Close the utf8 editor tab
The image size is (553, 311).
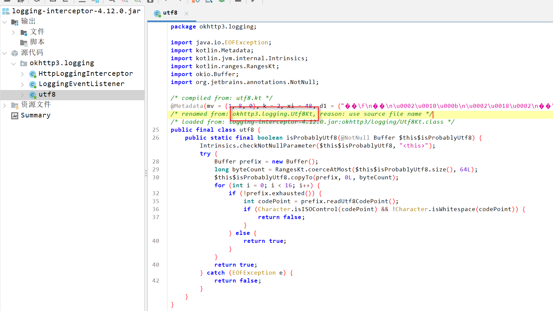186,14
